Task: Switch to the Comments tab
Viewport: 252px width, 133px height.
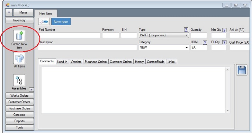Action: pos(47,61)
